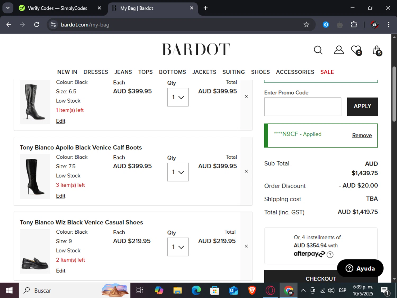Edit the Wiz Black Venice Casual Shoes

pos(61,271)
